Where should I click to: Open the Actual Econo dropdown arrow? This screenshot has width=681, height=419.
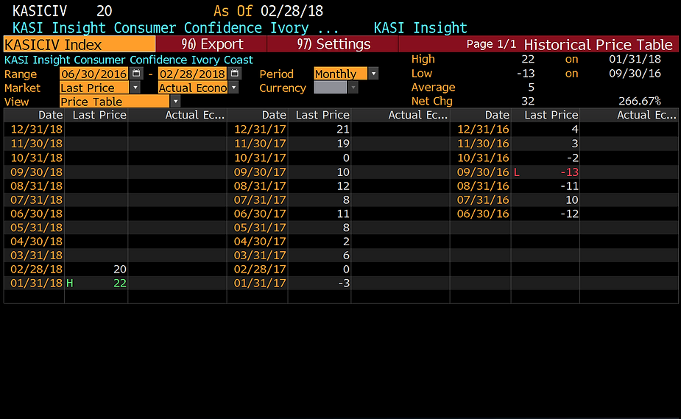point(233,88)
